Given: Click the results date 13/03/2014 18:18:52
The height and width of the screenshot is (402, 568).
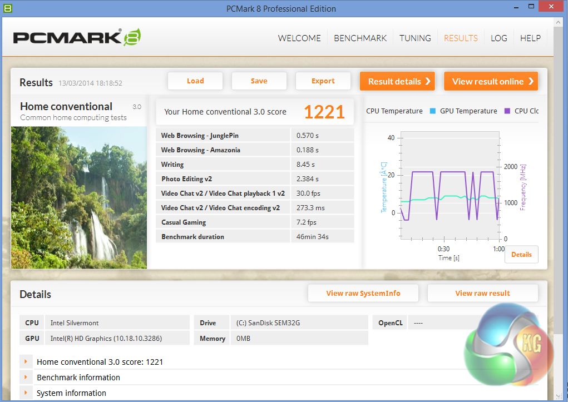Looking at the screenshot, I should [91, 83].
